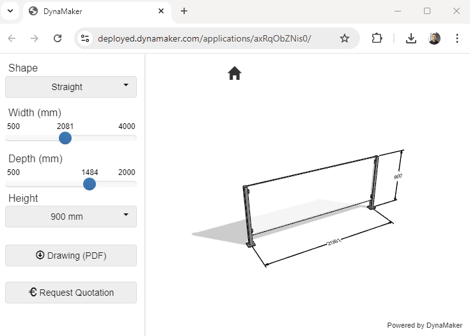470x336 pixels.
Task: Open Chrome three-dot menu
Action: [x=457, y=38]
